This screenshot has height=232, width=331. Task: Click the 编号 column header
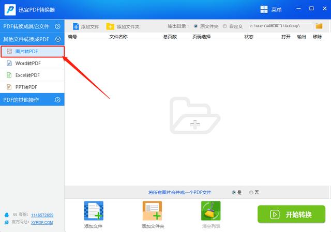72,37
